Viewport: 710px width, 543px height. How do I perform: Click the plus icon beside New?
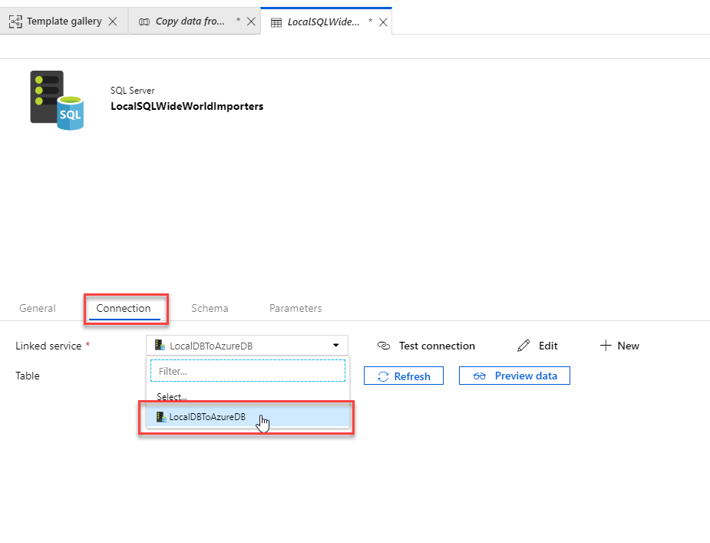point(606,346)
